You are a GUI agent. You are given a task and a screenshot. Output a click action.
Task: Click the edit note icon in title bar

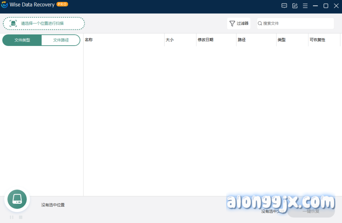[295, 6]
